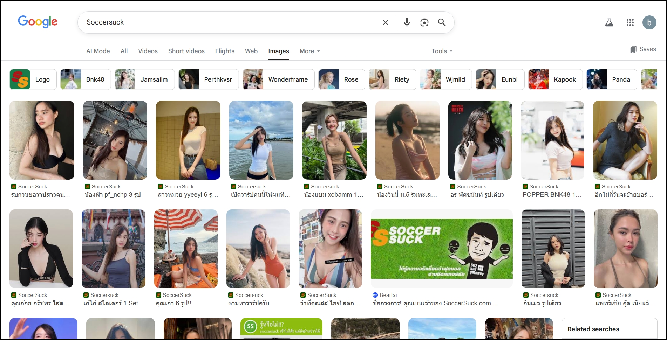667x340 pixels.
Task: Switch to the Videos tab
Action: (148, 51)
